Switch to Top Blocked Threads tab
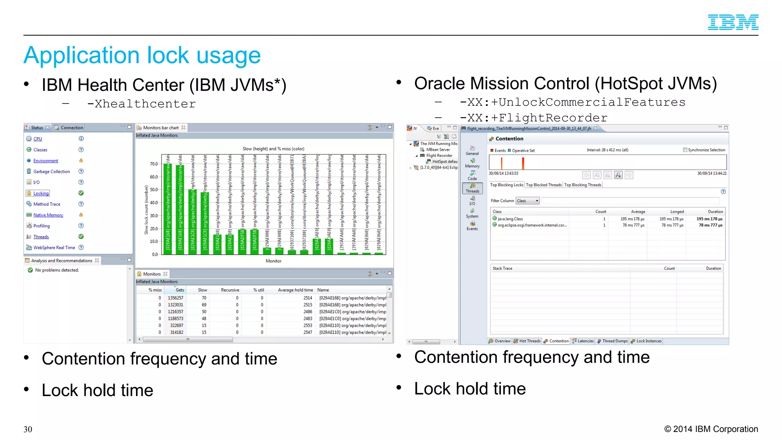Screen dimensions: 782x440 point(544,185)
